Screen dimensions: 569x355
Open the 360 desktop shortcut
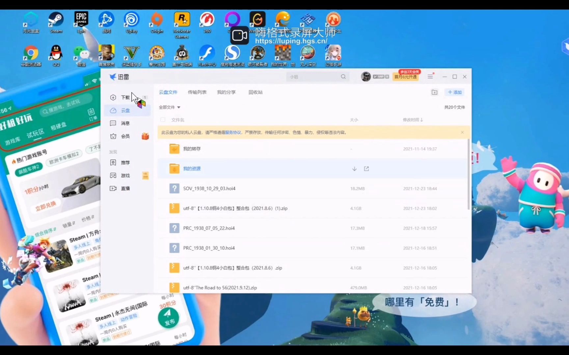[x=207, y=23]
